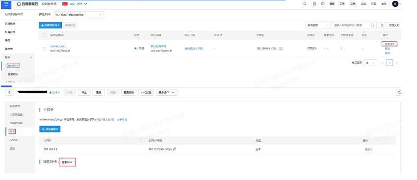Viewport: 417px width, 180px height.
Task: Open 控制台总览 in the top bar
Action: tap(49, 4)
